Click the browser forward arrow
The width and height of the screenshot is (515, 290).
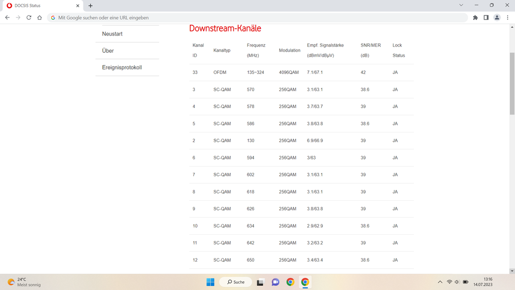click(18, 18)
